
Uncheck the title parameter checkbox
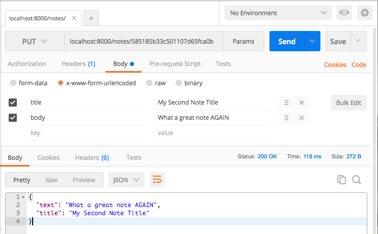click(x=13, y=103)
